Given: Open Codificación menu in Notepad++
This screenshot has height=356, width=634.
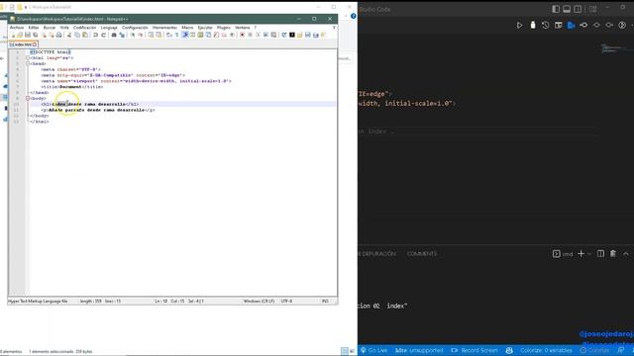Looking at the screenshot, I should [x=84, y=28].
